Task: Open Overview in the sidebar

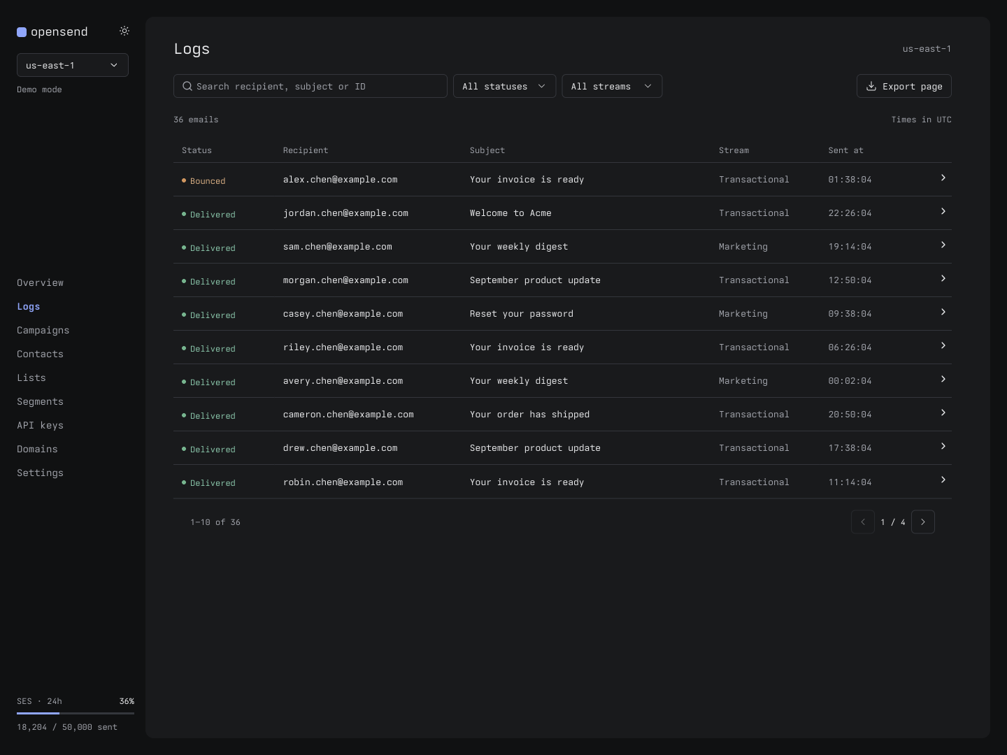Action: pos(40,282)
